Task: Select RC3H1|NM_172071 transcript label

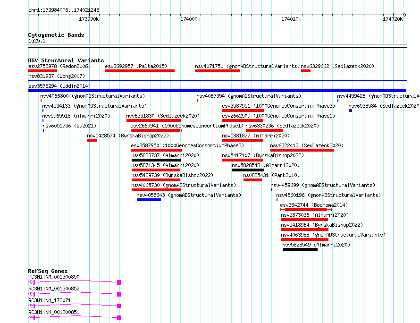Action: pos(50,300)
